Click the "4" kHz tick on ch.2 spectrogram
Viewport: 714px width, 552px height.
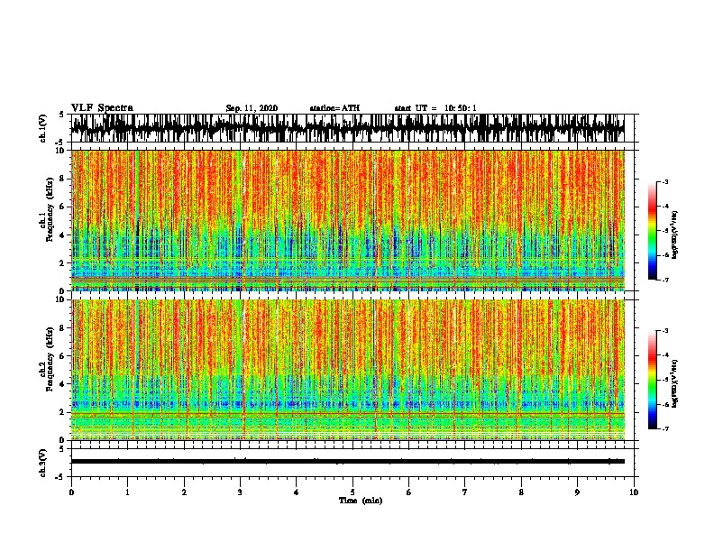pyautogui.click(x=63, y=384)
